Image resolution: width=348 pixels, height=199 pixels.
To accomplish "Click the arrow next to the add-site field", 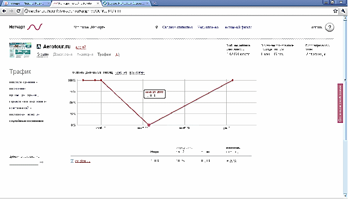I will click(42, 162).
